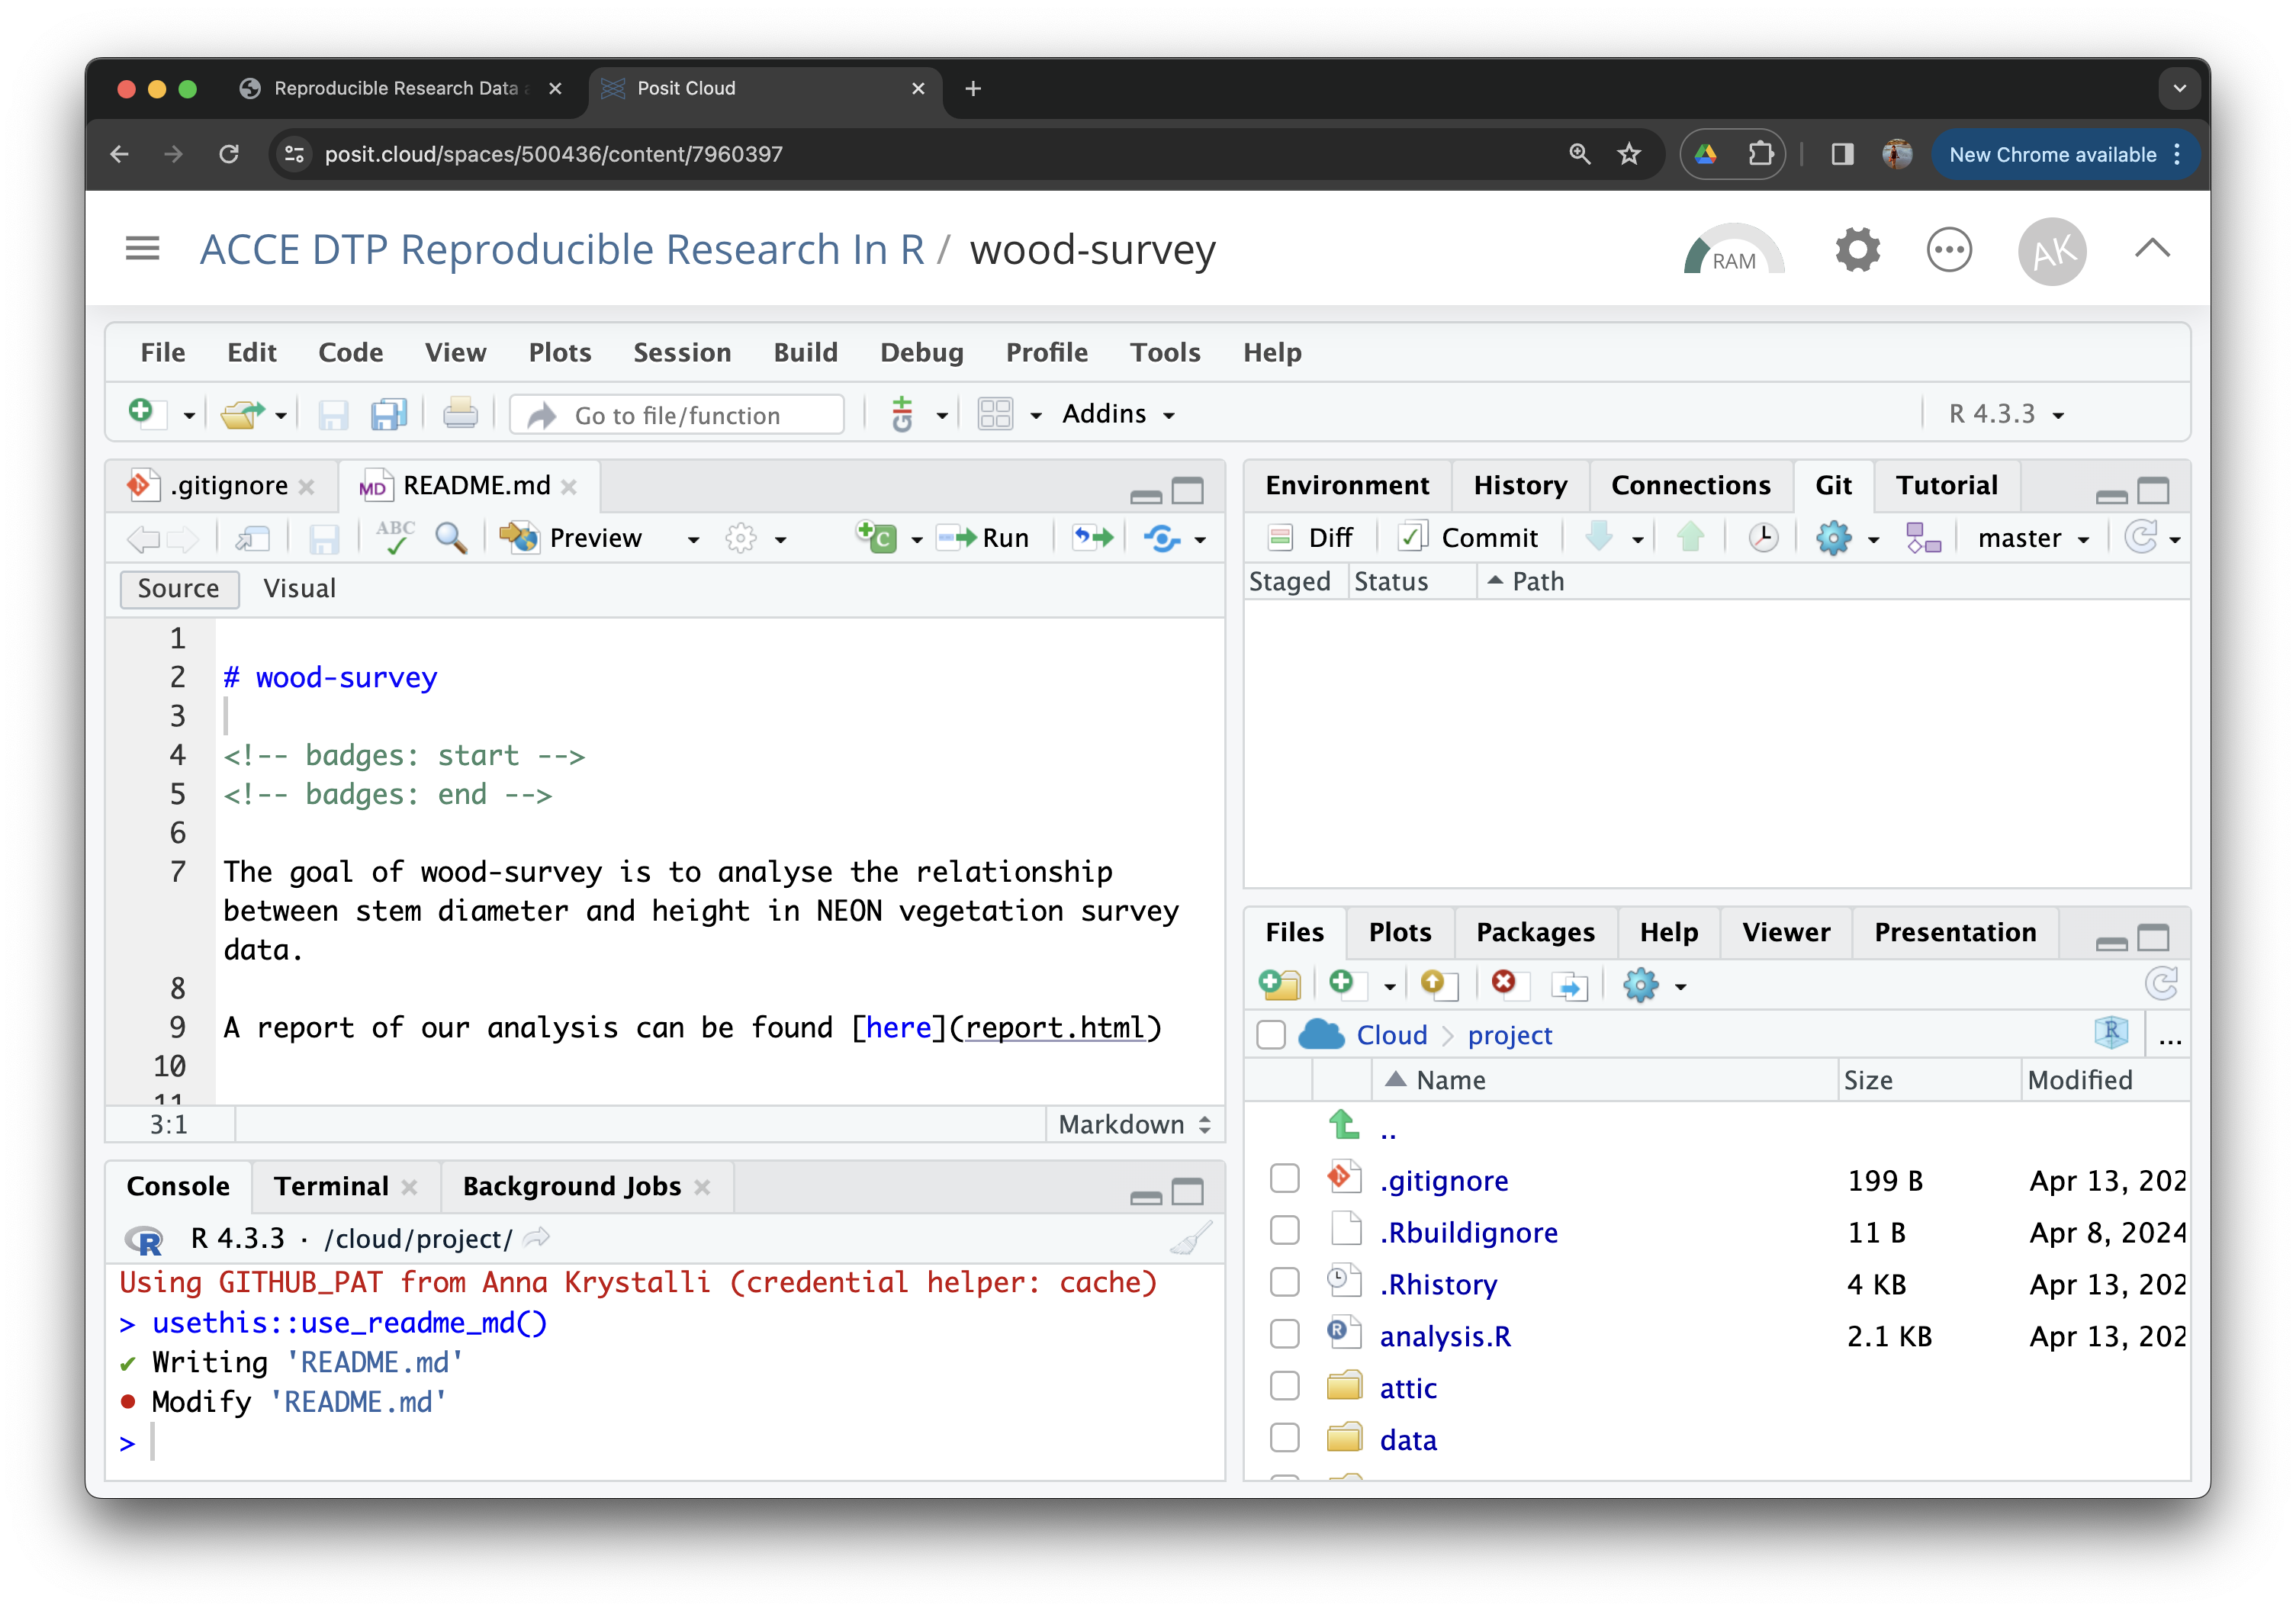Open the Markdown file type selector
Image resolution: width=2296 pixels, height=1611 pixels.
tap(1135, 1125)
